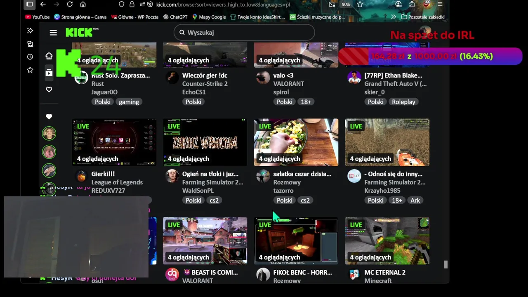Click the page vertical scrollbar thumb
Image resolution: width=528 pixels, height=297 pixels.
pyautogui.click(x=445, y=264)
